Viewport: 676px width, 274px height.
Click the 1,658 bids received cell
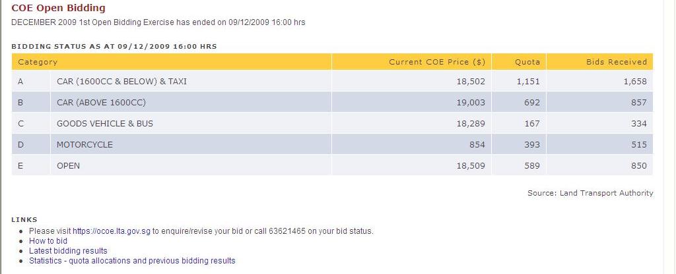599,81
